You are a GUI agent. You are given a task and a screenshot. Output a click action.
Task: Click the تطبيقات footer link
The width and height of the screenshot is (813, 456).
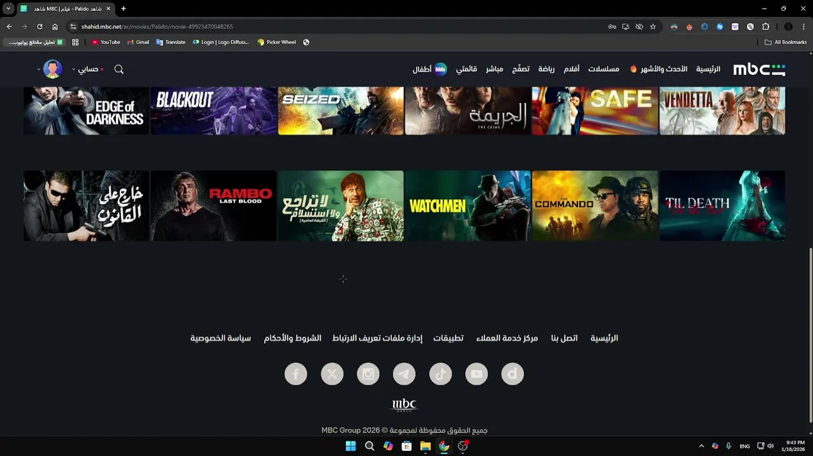[448, 338]
